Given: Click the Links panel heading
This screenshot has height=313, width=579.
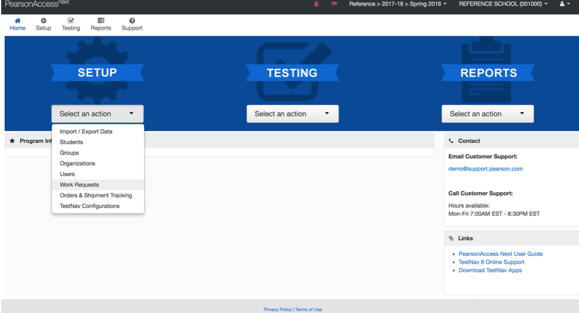Looking at the screenshot, I should coord(466,238).
